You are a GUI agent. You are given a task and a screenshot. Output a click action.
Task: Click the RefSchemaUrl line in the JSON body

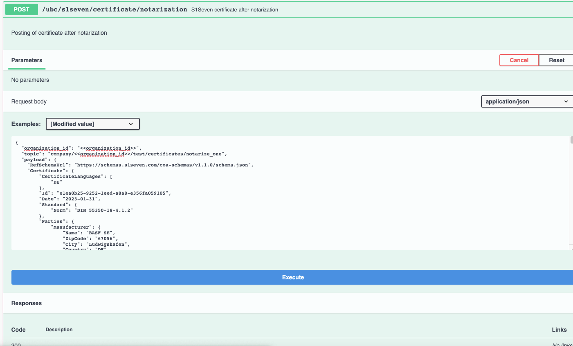141,165
